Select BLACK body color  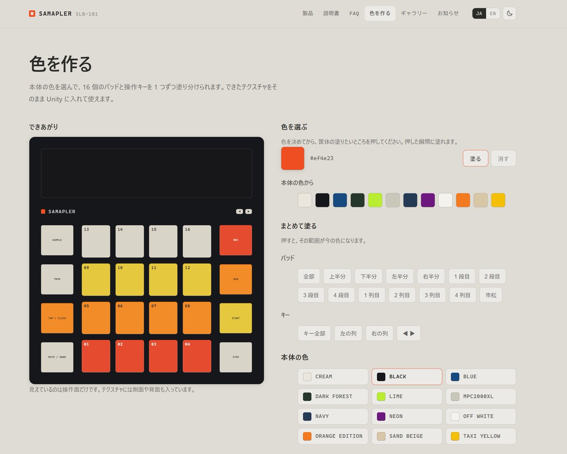[407, 376]
